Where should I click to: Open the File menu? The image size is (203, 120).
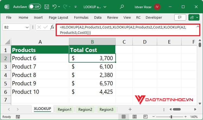[x=9, y=17]
